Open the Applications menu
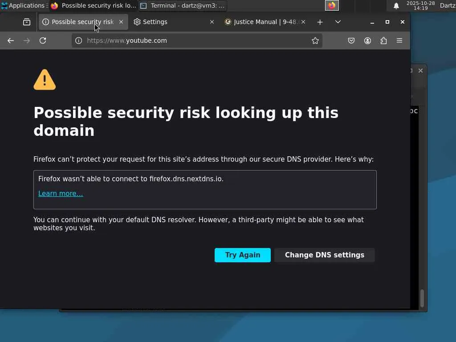Screen dimensions: 456x342 pyautogui.click(x=23, y=6)
